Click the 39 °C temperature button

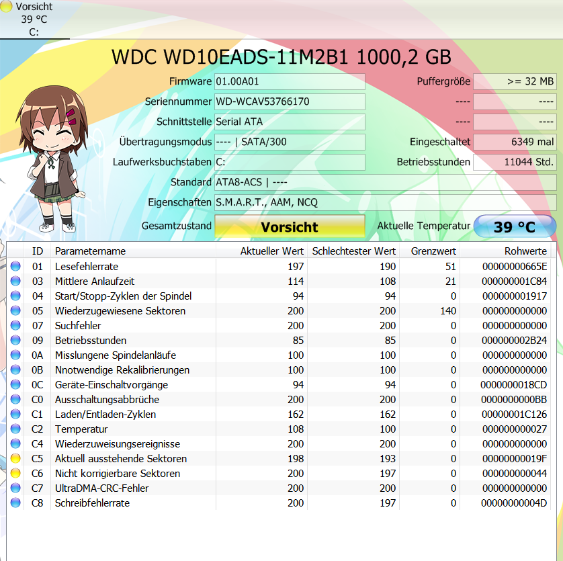click(x=515, y=226)
